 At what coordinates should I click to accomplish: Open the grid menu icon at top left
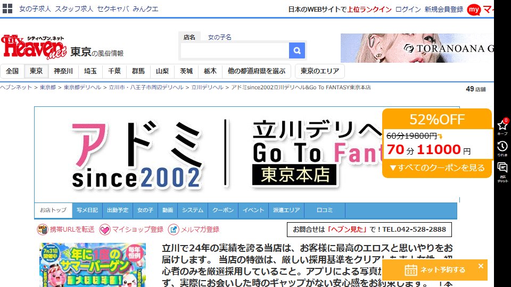(x=7, y=9)
